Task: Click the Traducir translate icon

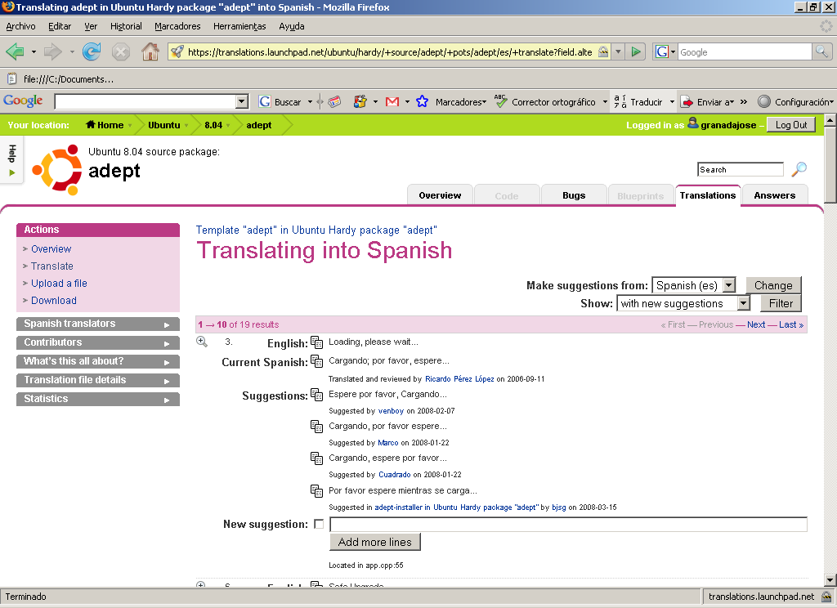Action: pyautogui.click(x=620, y=101)
